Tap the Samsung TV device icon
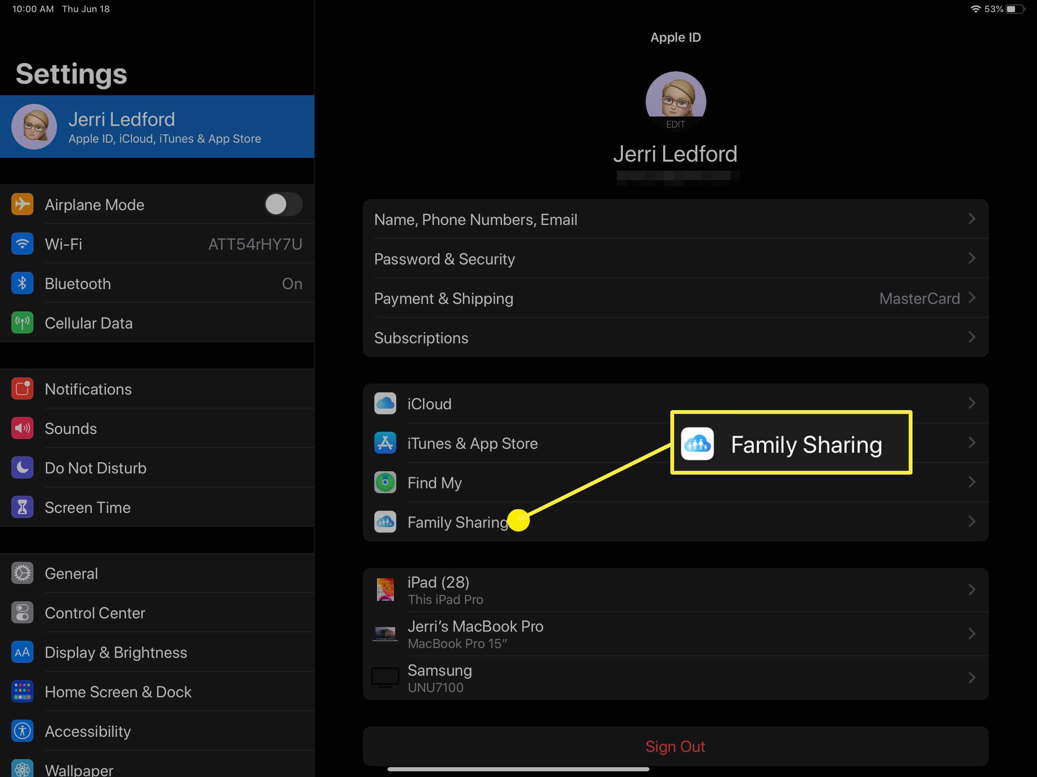This screenshot has width=1037, height=777. point(385,678)
